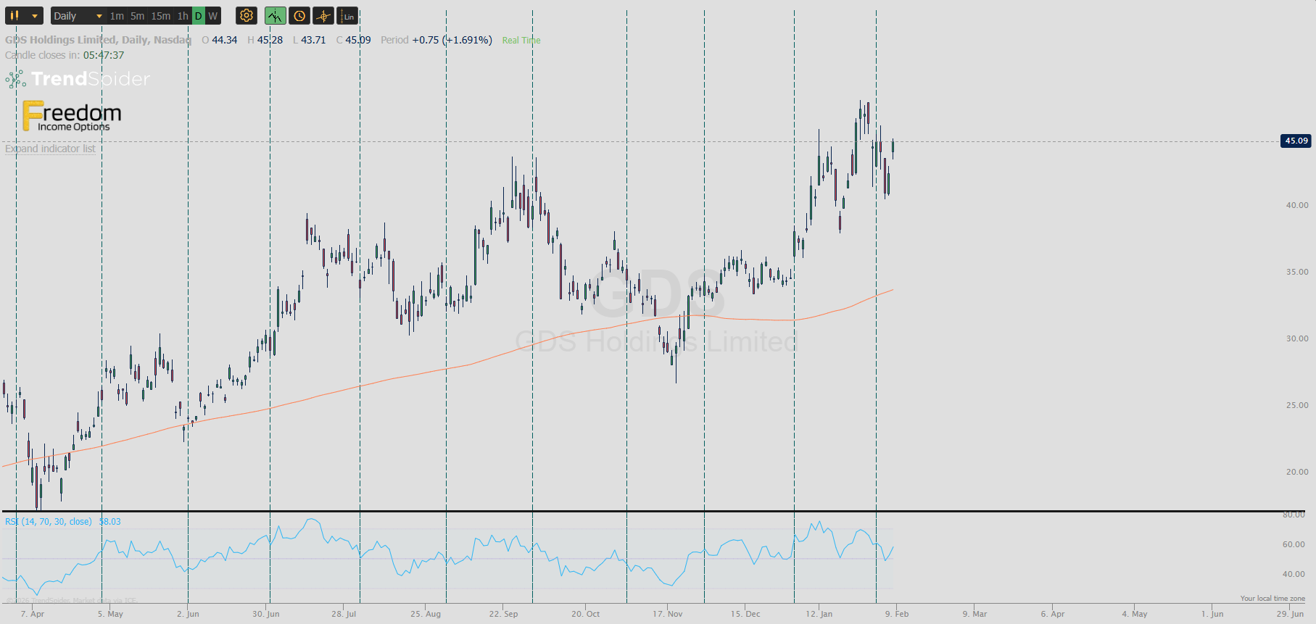
Task: Toggle the Lin price scale button
Action: (348, 16)
